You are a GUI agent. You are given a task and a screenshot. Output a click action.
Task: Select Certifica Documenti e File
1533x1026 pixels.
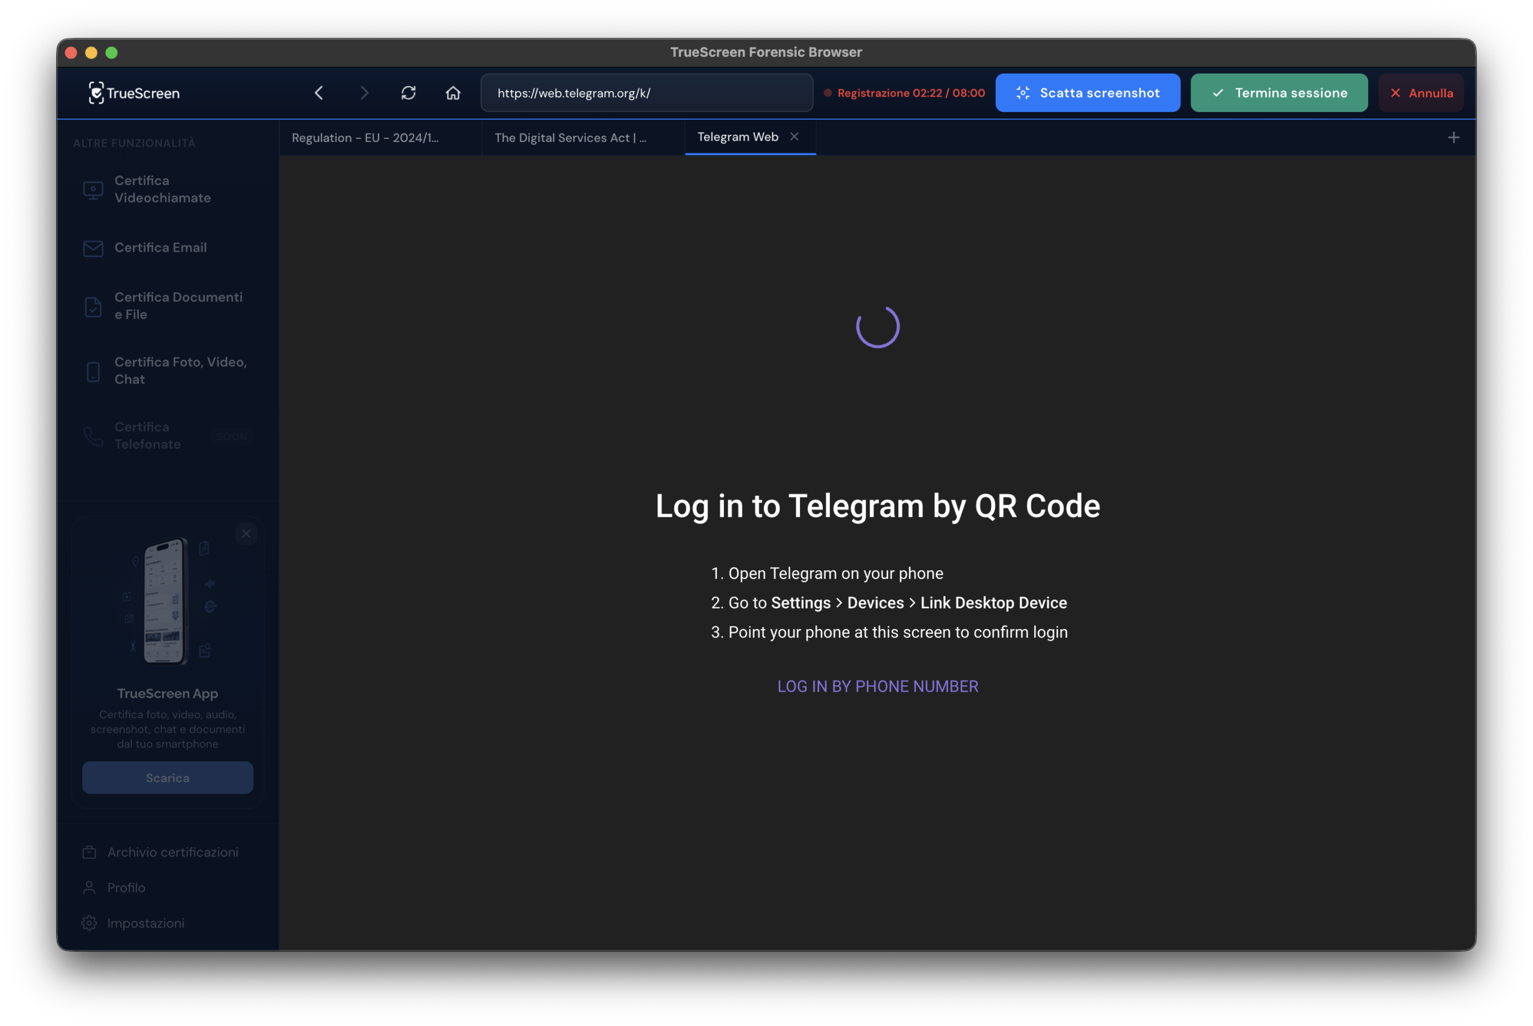click(x=178, y=305)
